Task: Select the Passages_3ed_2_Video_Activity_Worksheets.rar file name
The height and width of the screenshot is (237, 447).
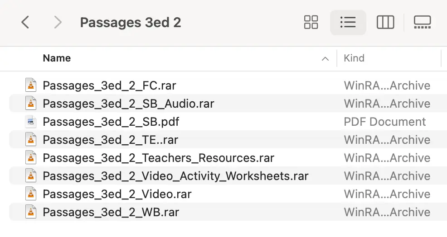Action: pyautogui.click(x=175, y=176)
